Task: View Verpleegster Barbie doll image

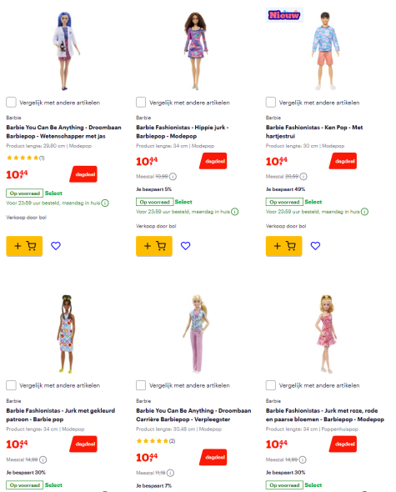Action: pyautogui.click(x=198, y=334)
